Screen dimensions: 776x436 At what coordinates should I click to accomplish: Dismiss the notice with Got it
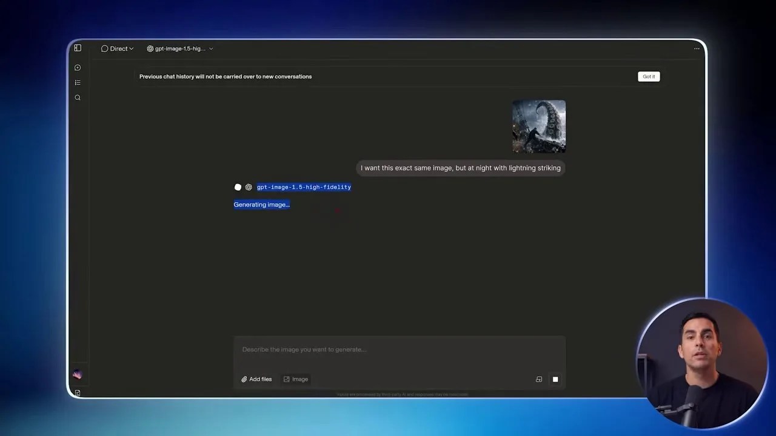click(649, 76)
